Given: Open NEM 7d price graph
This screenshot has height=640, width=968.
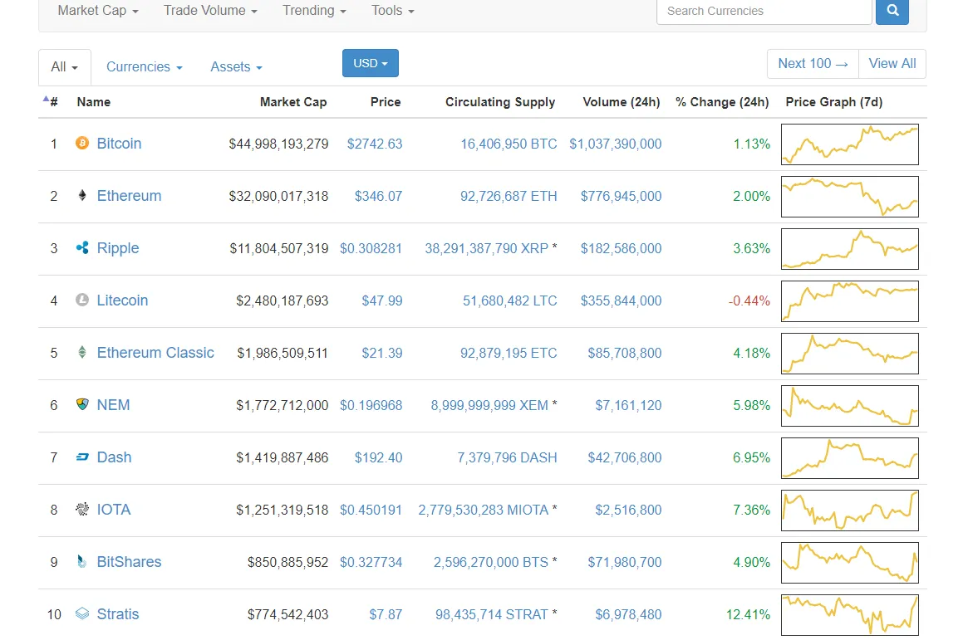Looking at the screenshot, I should click(x=849, y=406).
